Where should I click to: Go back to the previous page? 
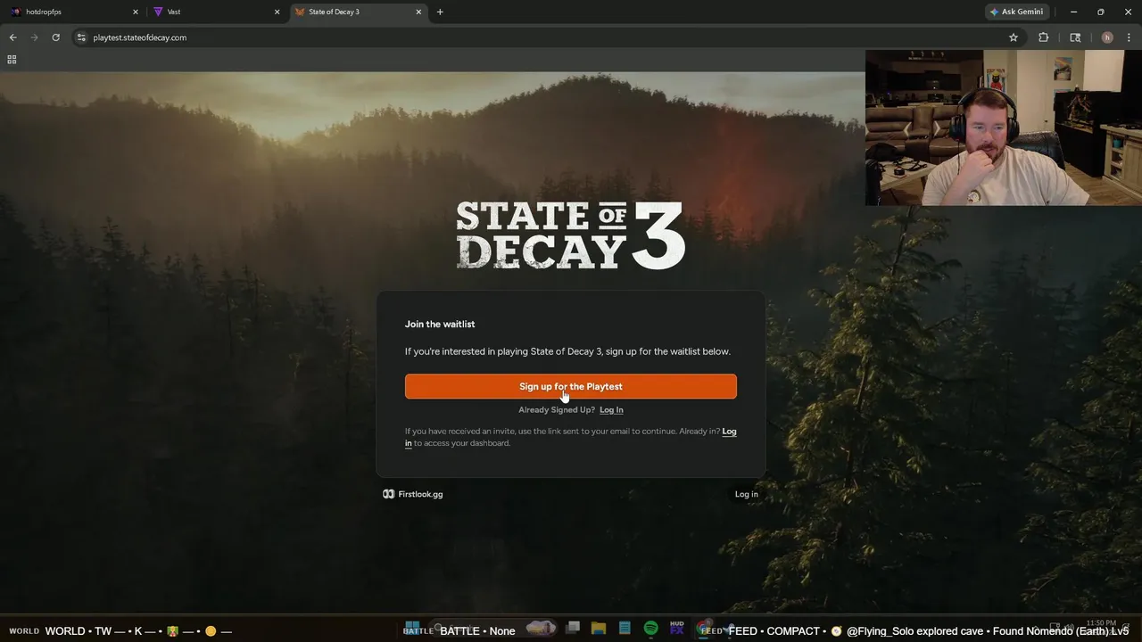tap(12, 37)
